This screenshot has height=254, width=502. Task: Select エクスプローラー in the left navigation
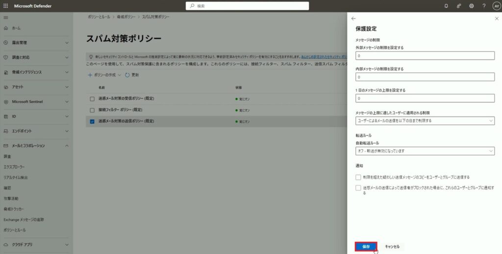pyautogui.click(x=14, y=167)
